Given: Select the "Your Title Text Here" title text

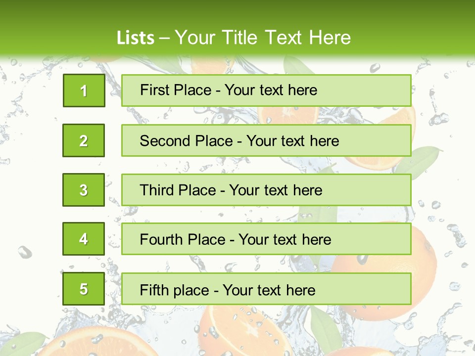Looking at the screenshot, I should click(x=263, y=38).
